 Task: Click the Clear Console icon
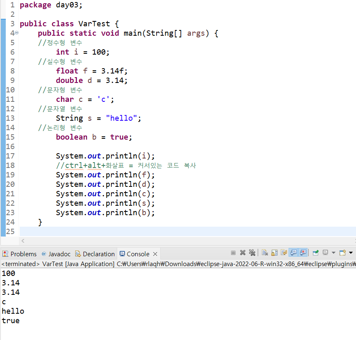(265, 253)
